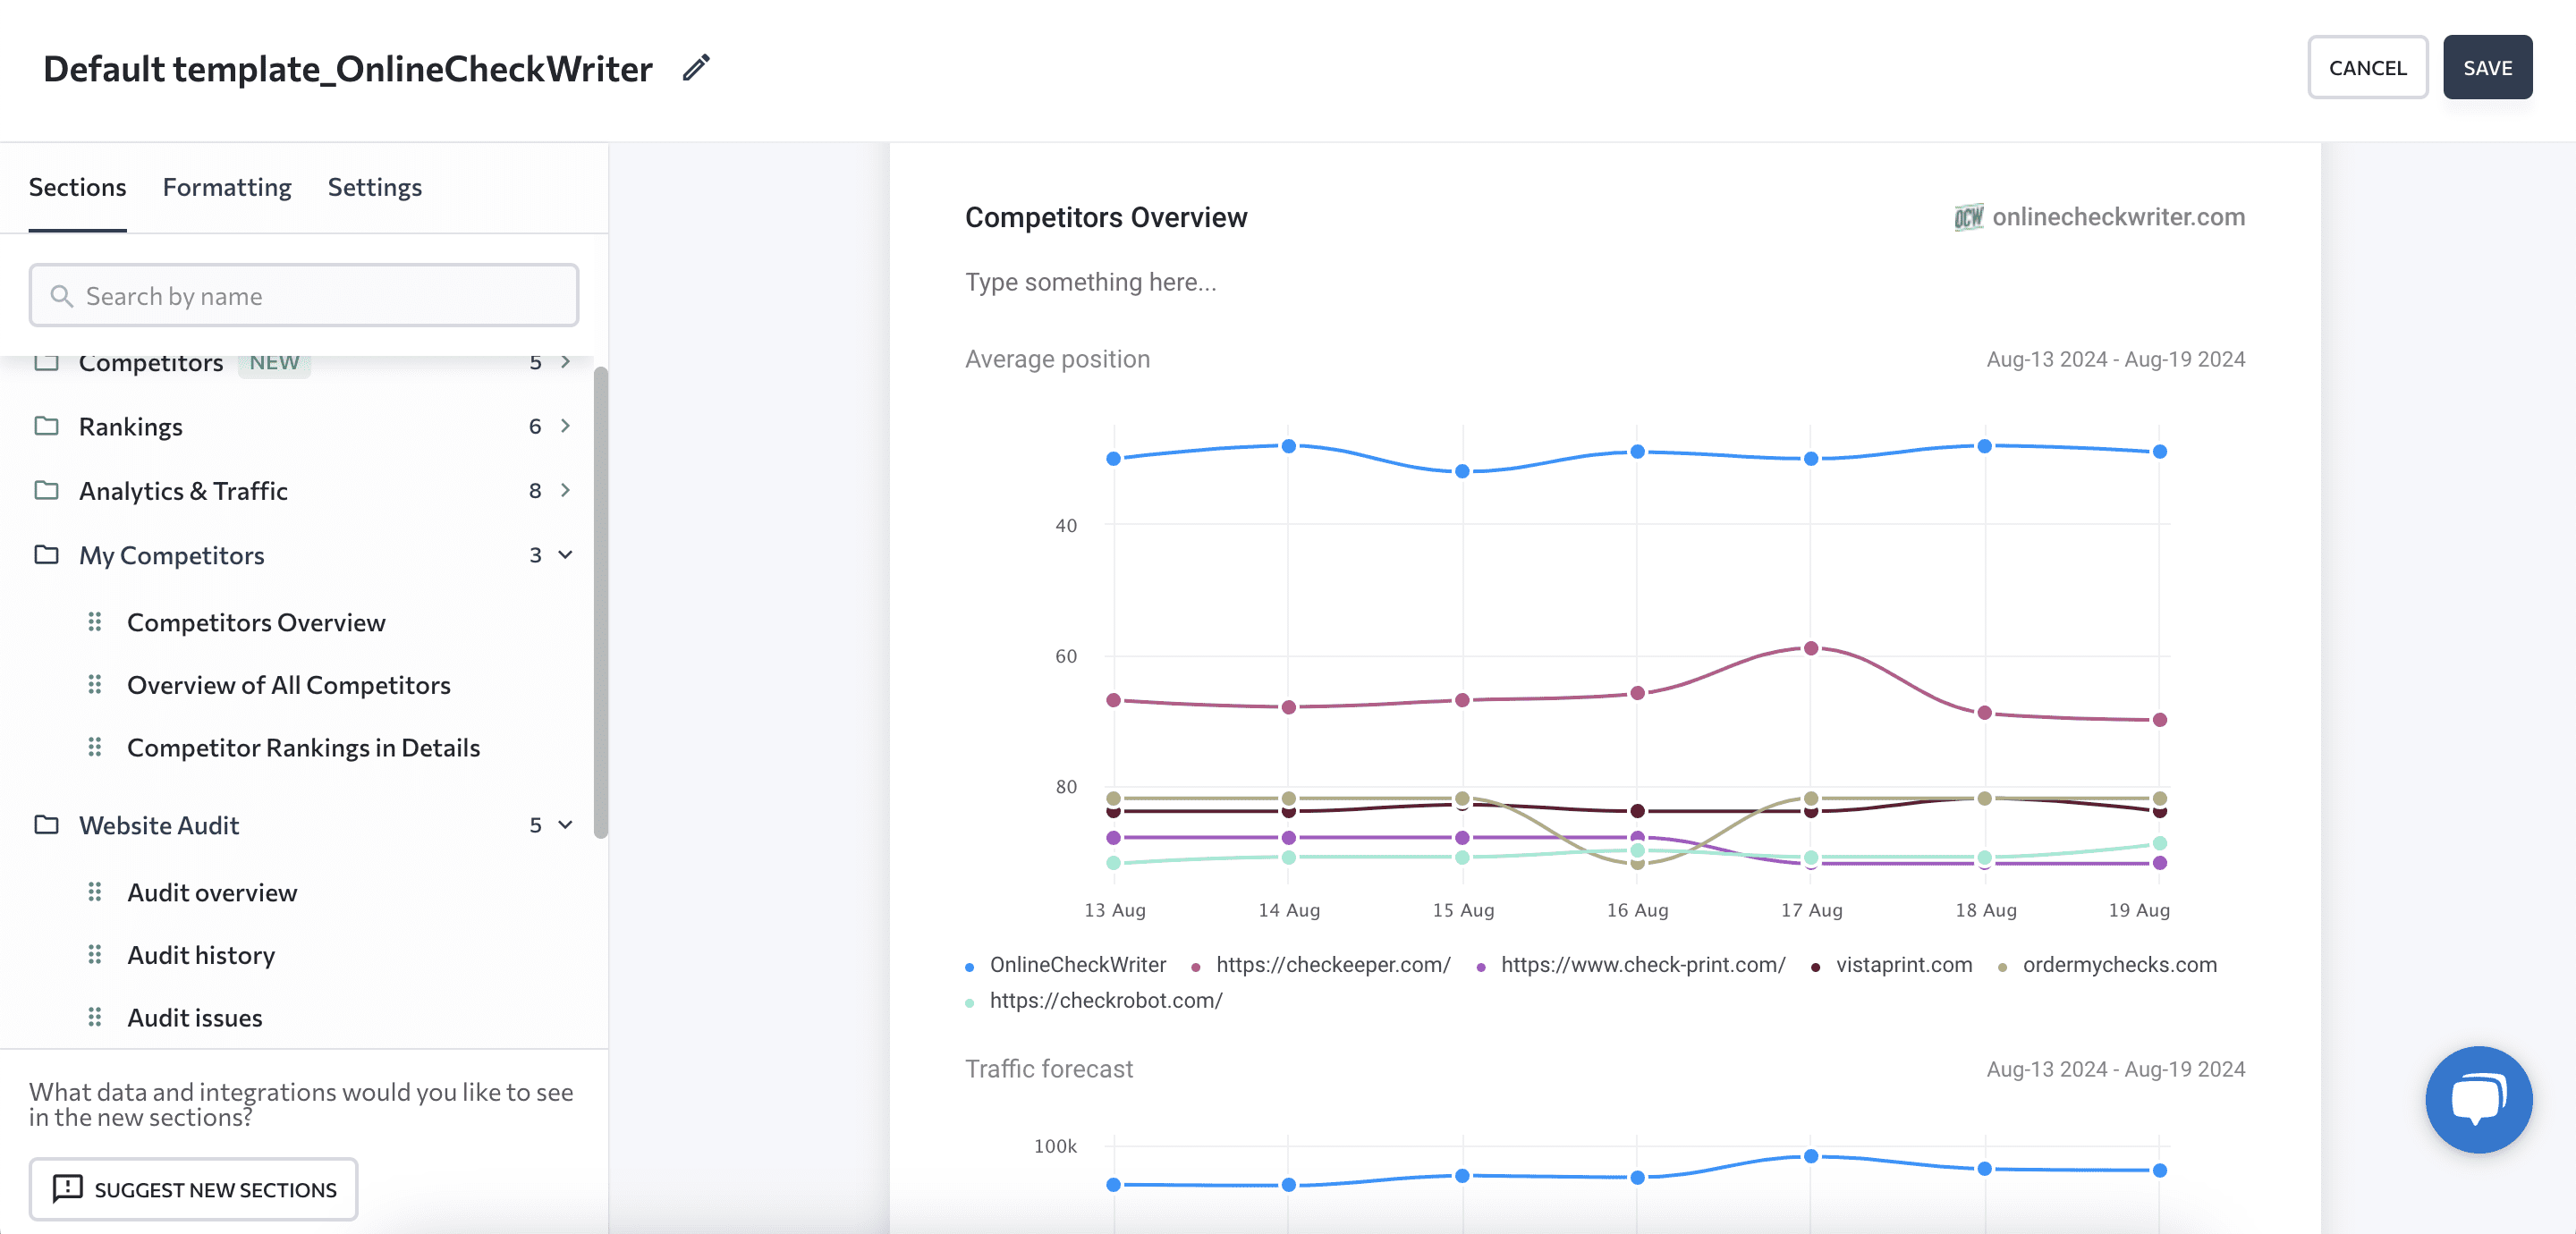Click Traffic forecast data point on 17 Aug
The height and width of the screenshot is (1234, 2576).
1811,1156
